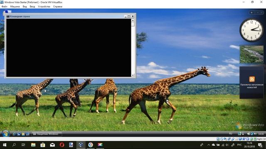The width and height of the screenshot is (266, 149).
Task: Click OneDrive cloud icon in host tray
Action: [x=213, y=145]
